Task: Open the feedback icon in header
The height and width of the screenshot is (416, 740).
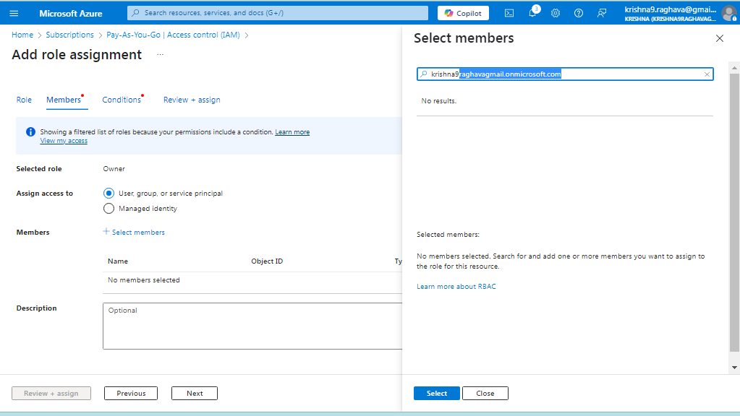Action: coord(602,13)
